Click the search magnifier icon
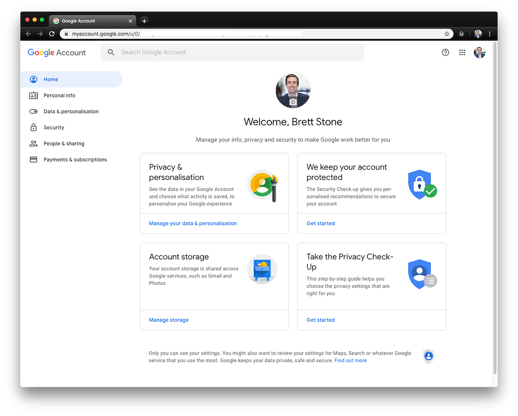The image size is (518, 416). [x=111, y=52]
